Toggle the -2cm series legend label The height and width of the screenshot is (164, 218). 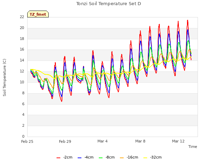[x=68, y=157]
